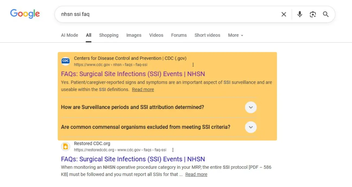352x187 pixels.
Task: Click Read more in CDC result snippet
Action: click(x=143, y=89)
